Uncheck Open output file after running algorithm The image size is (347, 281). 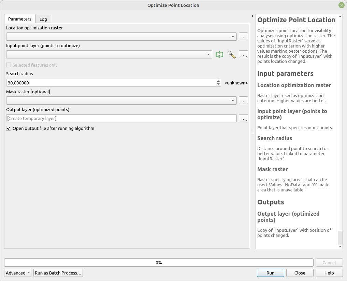(x=9, y=128)
